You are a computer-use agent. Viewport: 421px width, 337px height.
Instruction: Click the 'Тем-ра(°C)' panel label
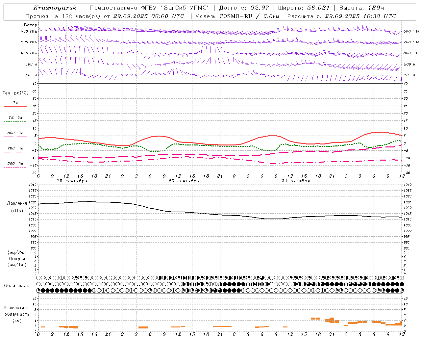point(15,93)
